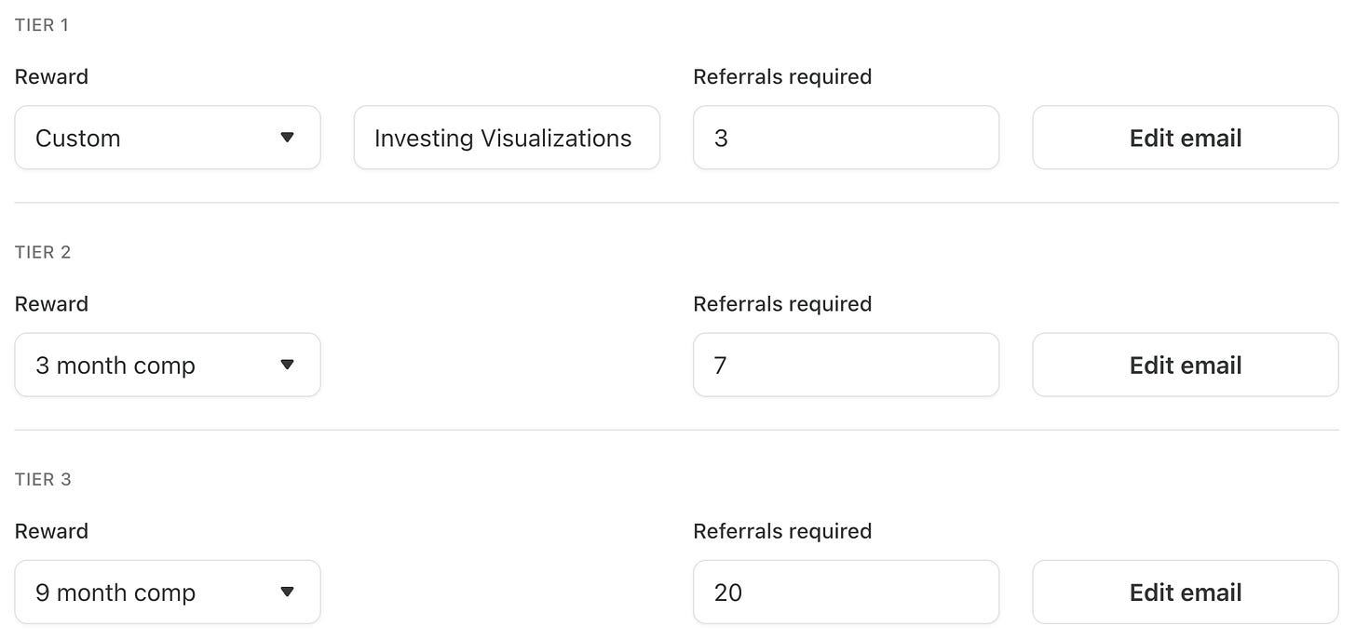Focus the Investing Visualizations text field

tap(507, 138)
